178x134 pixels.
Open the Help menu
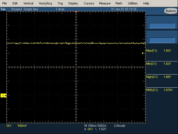146,3
